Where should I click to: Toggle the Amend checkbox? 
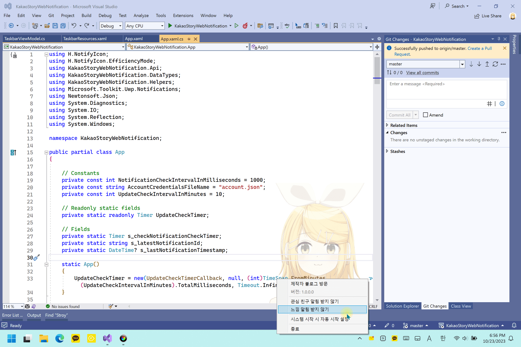(425, 115)
